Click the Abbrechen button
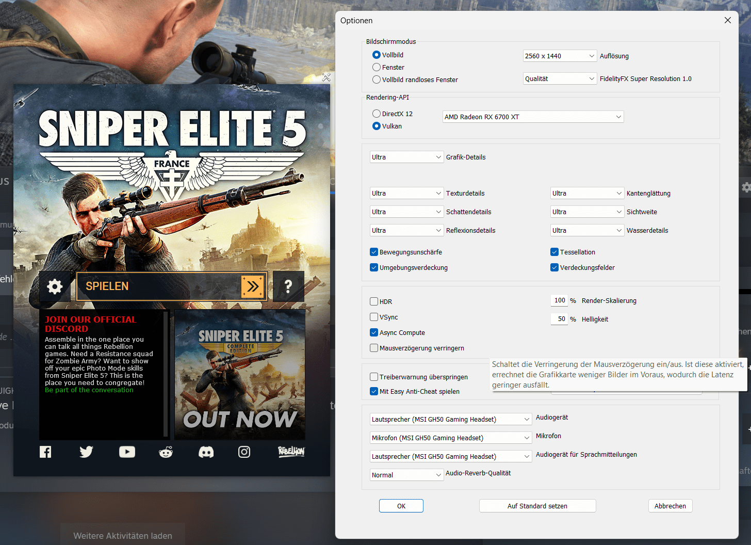Screen dimensions: 751x545 671,506
